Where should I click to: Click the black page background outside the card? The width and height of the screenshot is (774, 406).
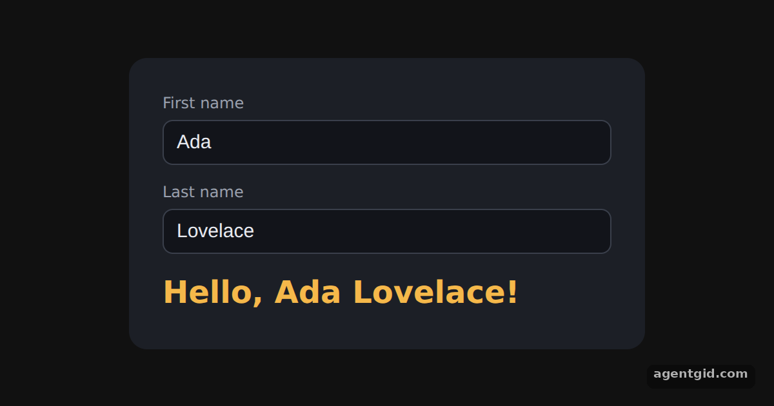[64, 203]
